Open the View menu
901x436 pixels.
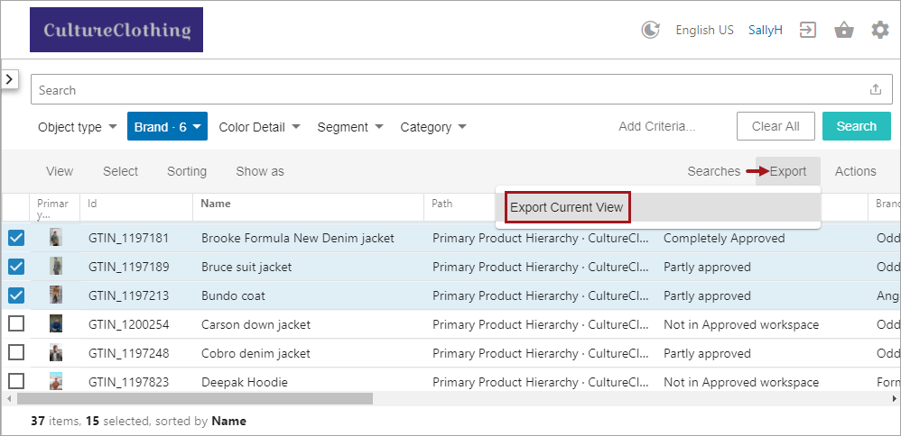pos(60,171)
